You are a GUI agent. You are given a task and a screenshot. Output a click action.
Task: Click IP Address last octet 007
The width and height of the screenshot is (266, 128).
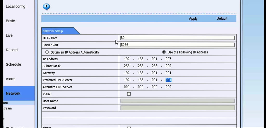[168, 59]
